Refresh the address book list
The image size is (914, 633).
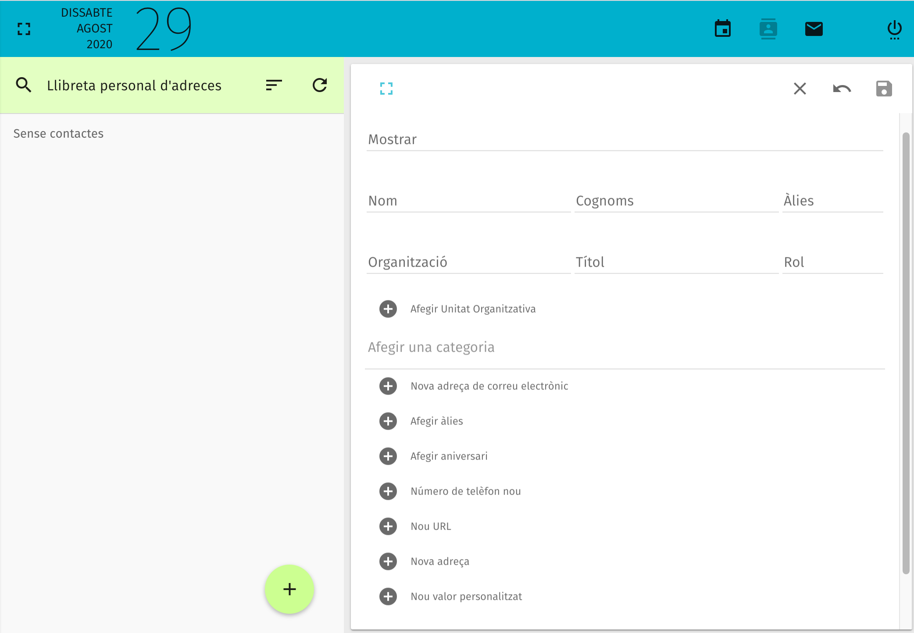[320, 85]
